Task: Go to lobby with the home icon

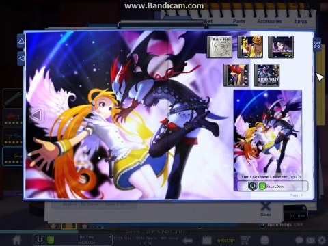Action: coord(17,240)
